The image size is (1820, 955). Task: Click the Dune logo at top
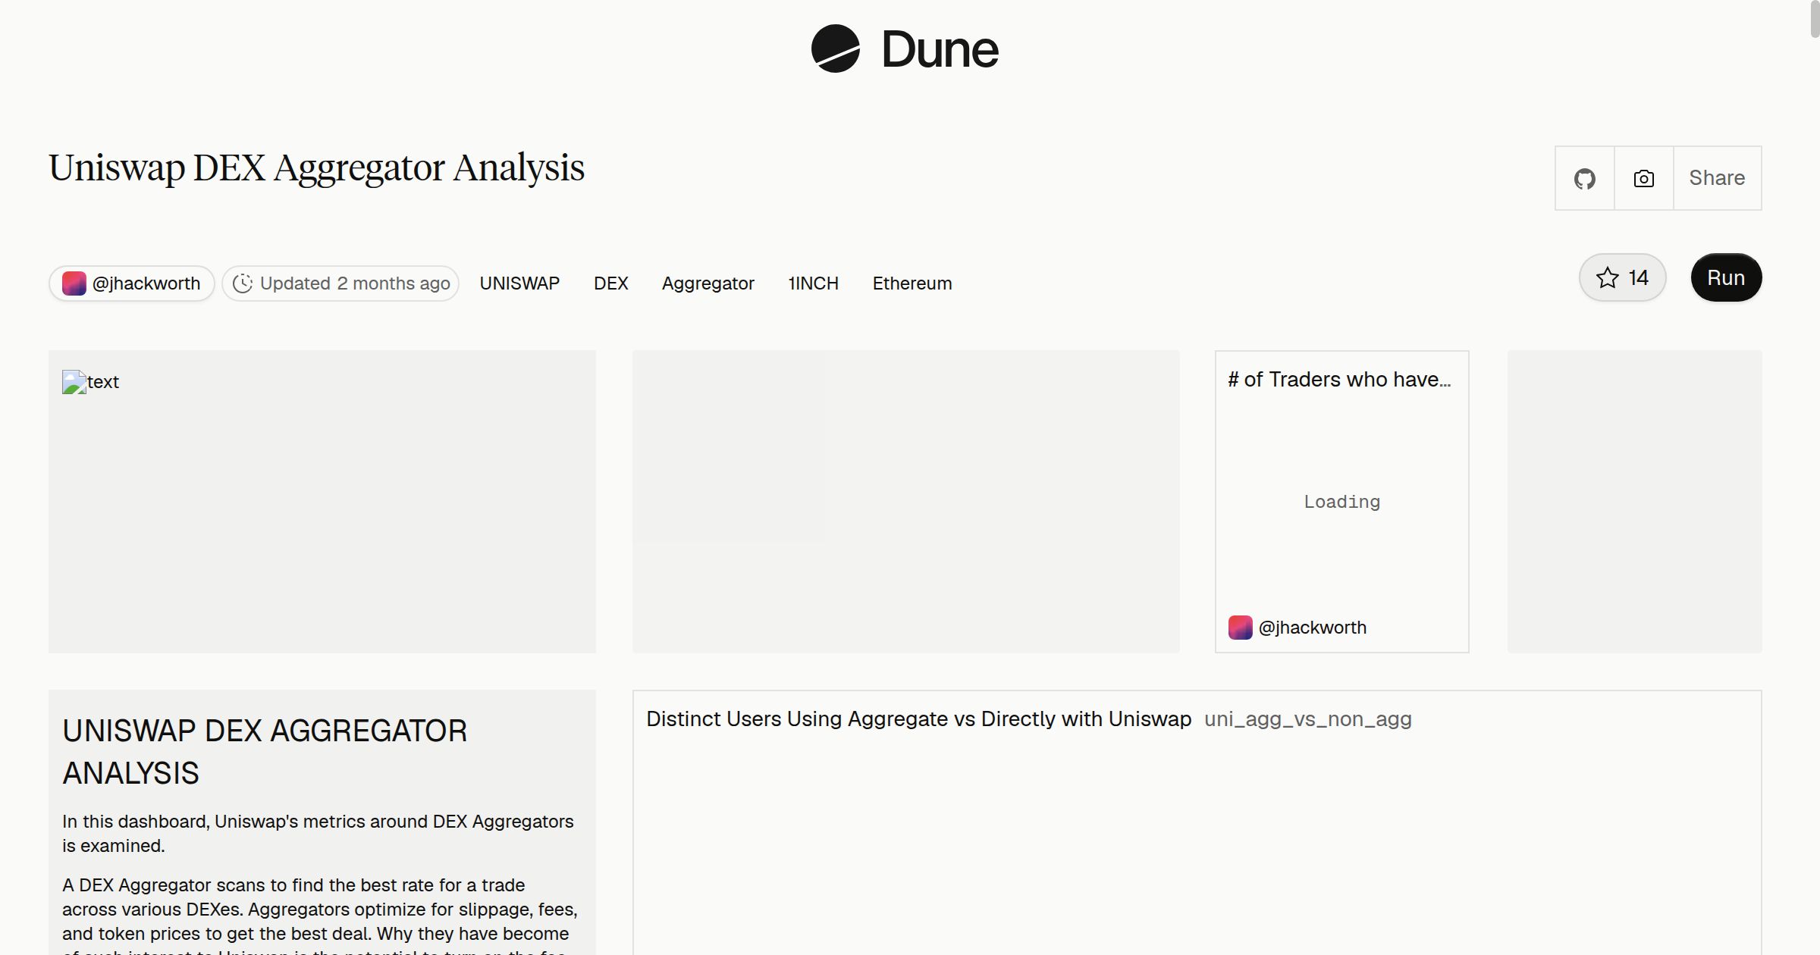point(905,49)
